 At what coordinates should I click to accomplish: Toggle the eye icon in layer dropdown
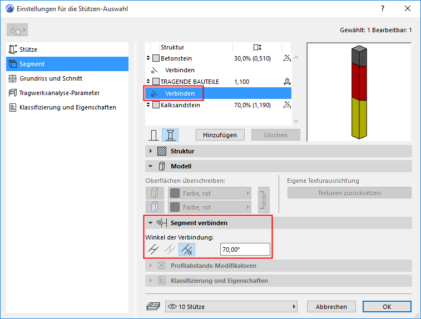pyautogui.click(x=172, y=306)
